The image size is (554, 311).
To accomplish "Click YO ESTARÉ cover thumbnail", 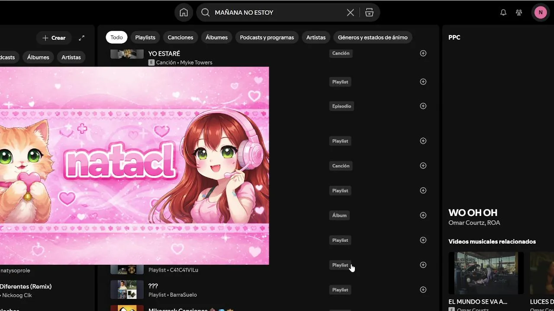I will [x=127, y=54].
